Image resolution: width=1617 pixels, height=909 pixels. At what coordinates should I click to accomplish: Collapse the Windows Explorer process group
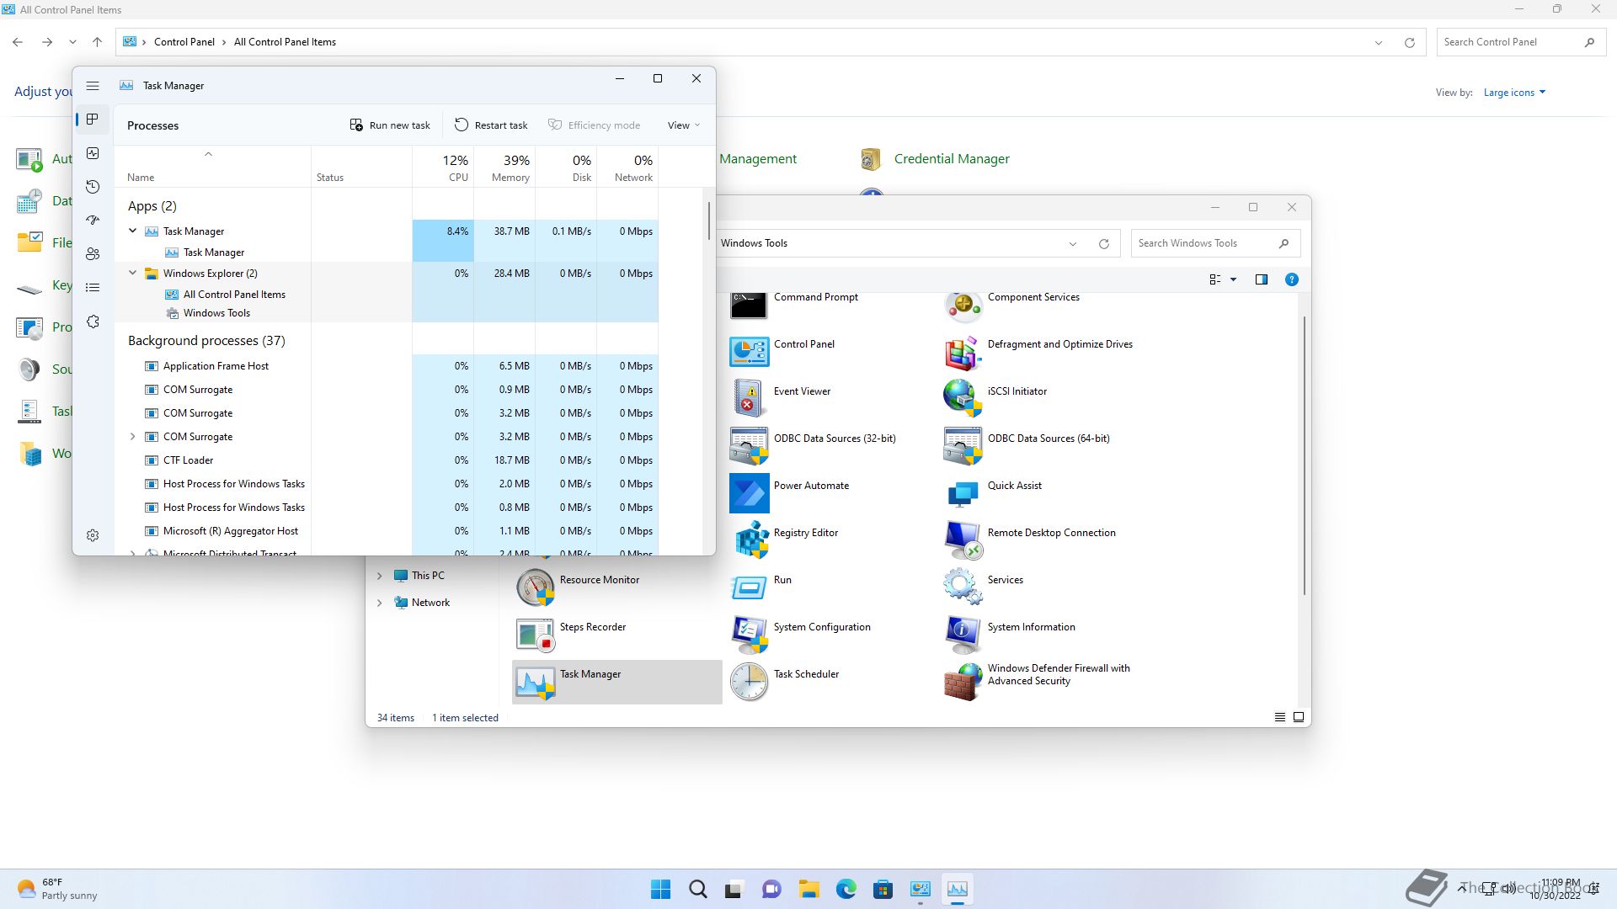click(x=132, y=273)
